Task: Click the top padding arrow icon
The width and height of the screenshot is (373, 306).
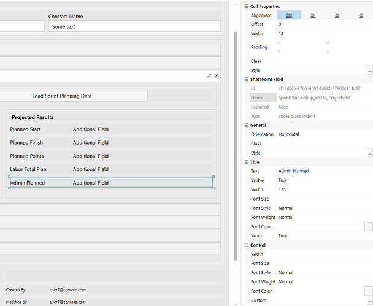Action: (279, 52)
